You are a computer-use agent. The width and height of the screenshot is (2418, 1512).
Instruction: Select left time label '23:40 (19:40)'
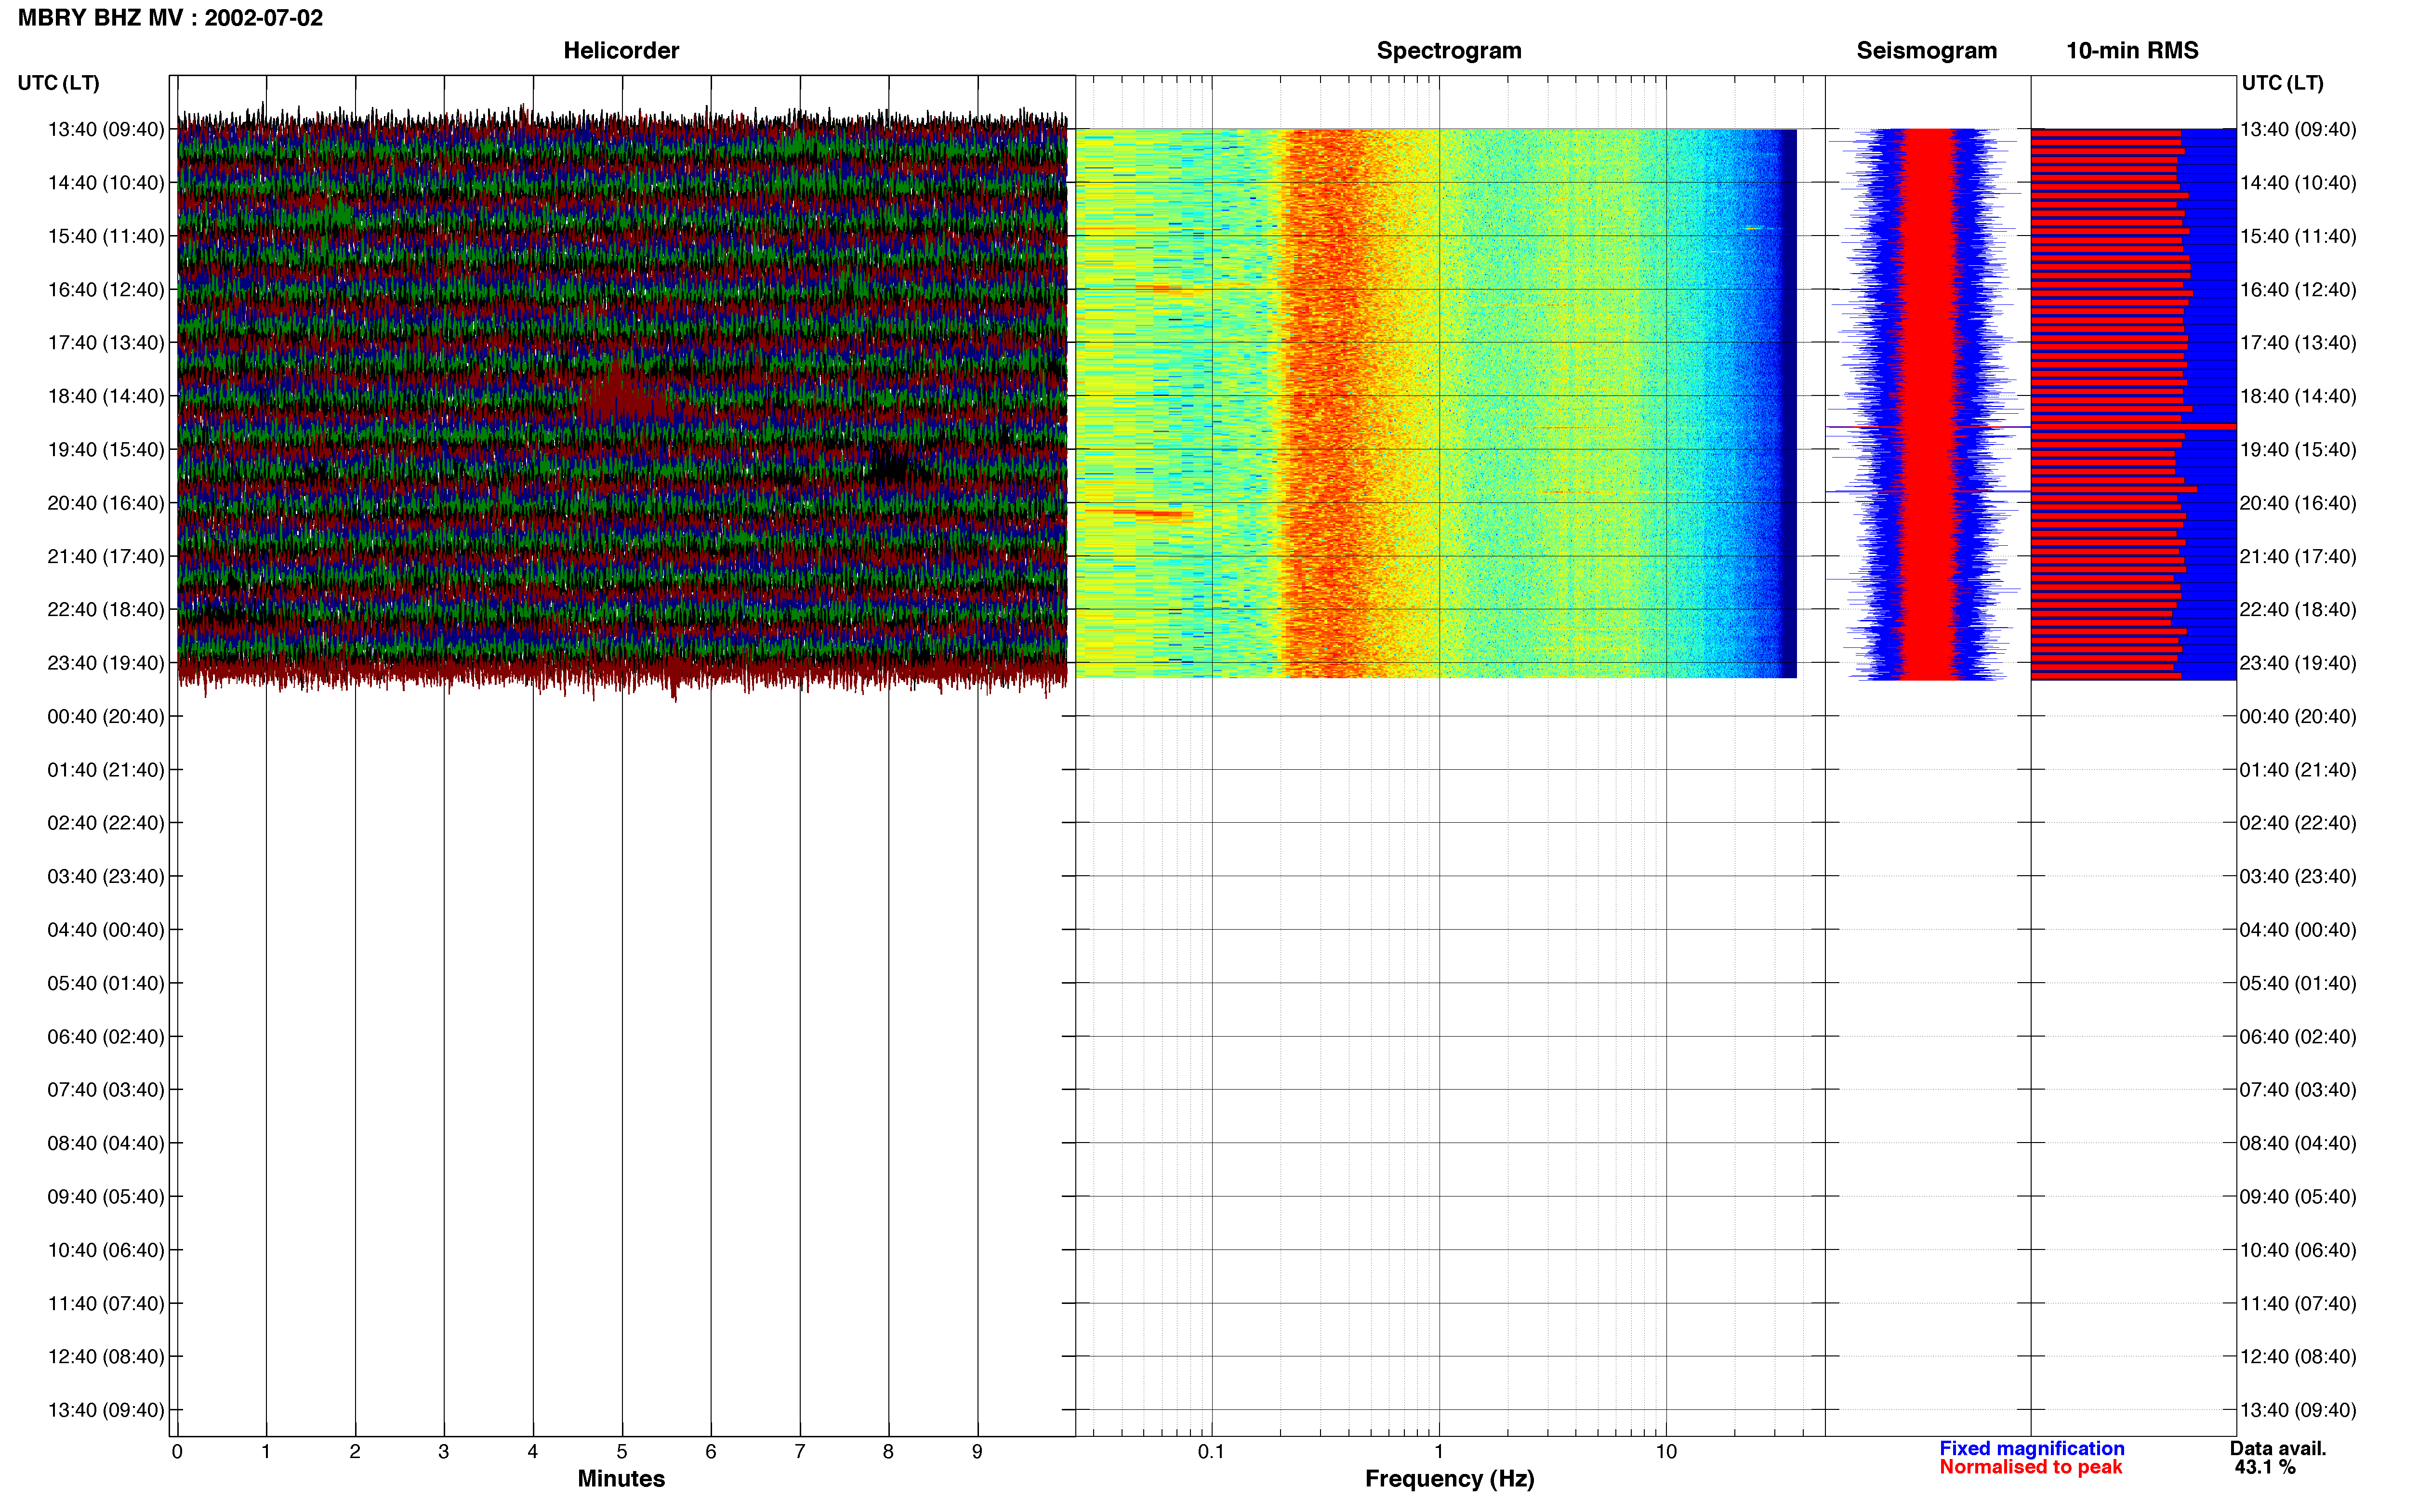tap(106, 663)
